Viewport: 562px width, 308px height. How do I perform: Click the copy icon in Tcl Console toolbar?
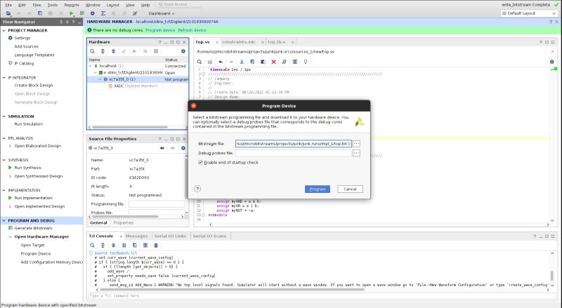135,246
